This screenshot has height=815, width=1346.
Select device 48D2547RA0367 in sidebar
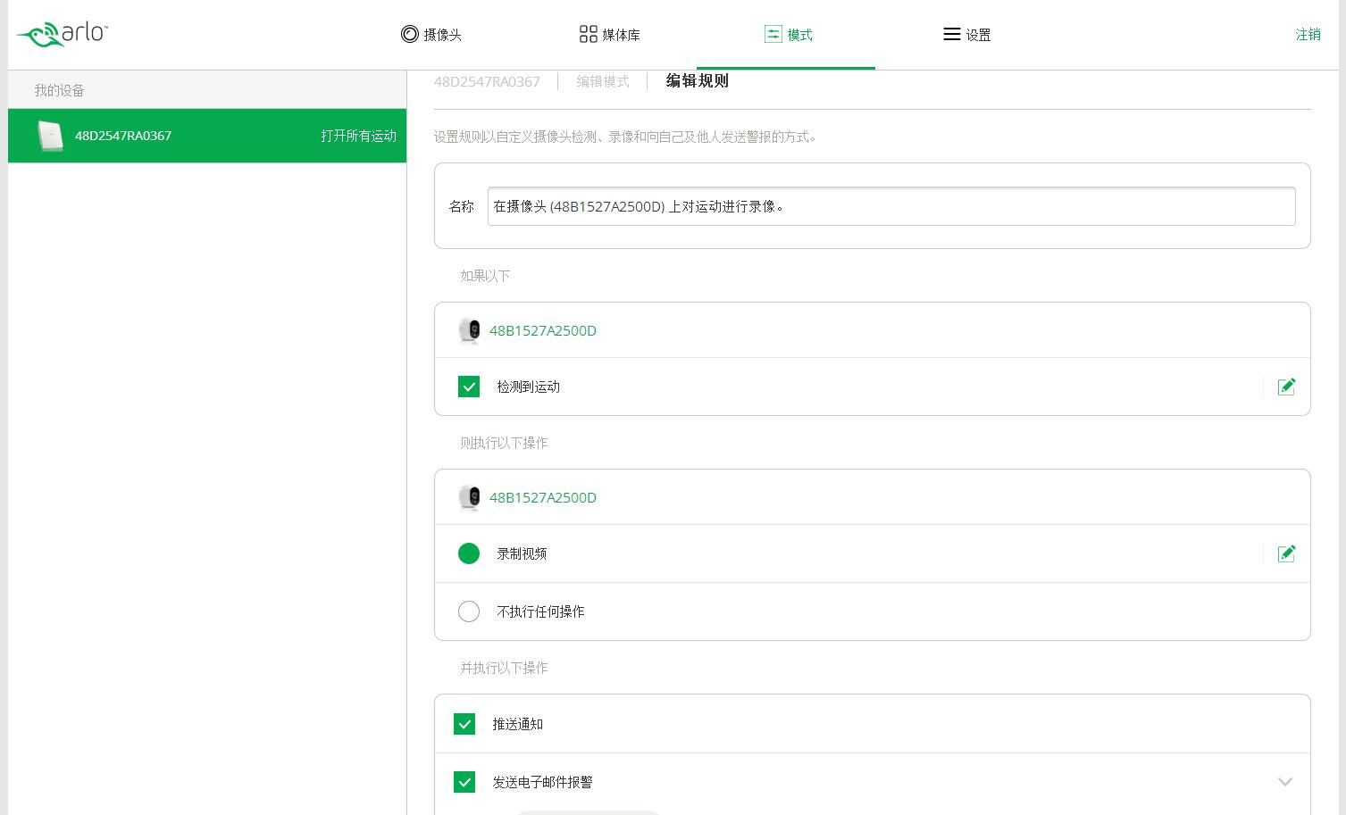(x=207, y=136)
